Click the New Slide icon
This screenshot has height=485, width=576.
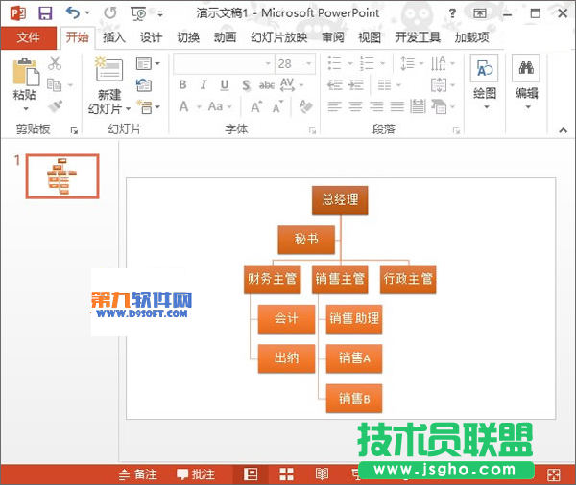pos(108,68)
